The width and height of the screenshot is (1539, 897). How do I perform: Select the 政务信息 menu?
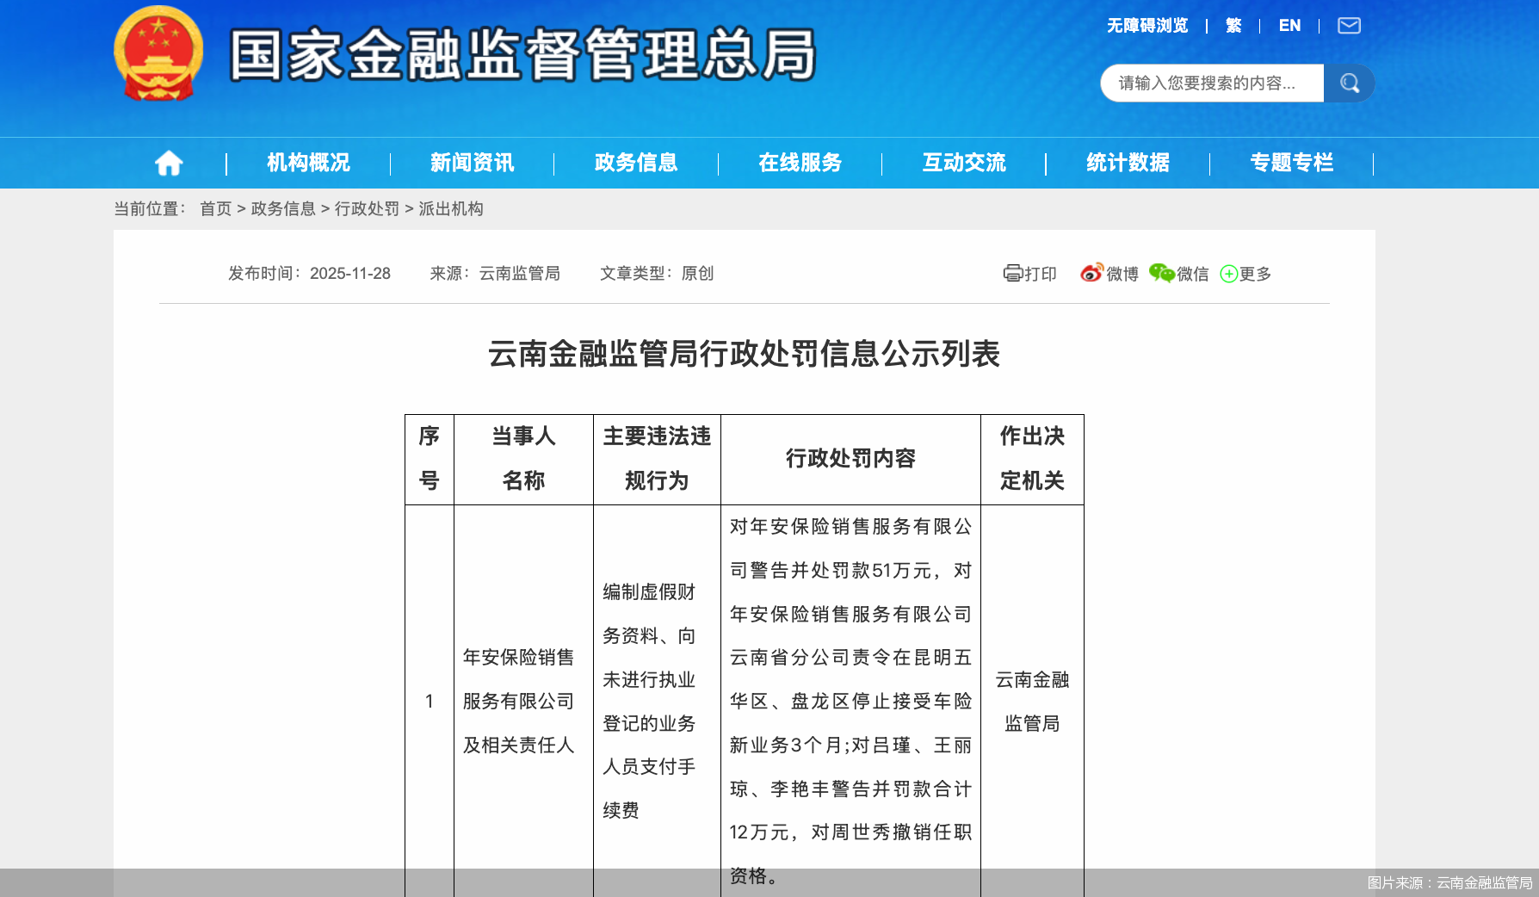click(x=636, y=163)
